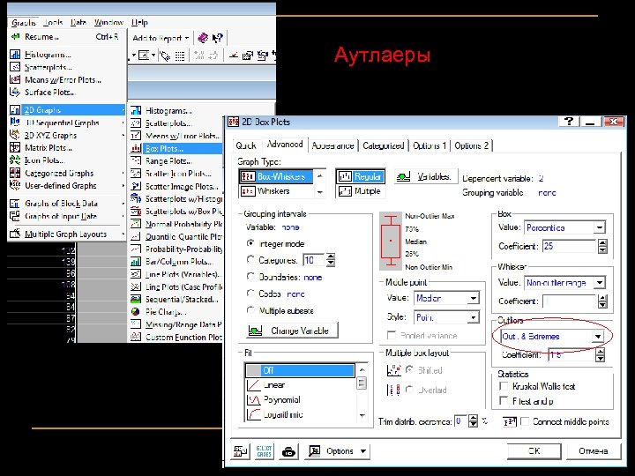Click Icon Plots menu icon
The width and height of the screenshot is (635, 476).
15,160
